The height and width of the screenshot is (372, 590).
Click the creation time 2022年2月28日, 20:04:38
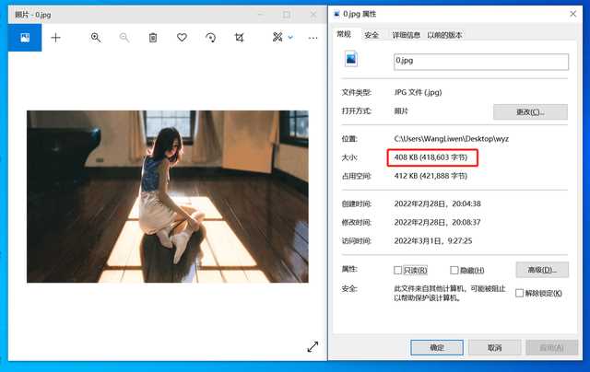(x=437, y=203)
